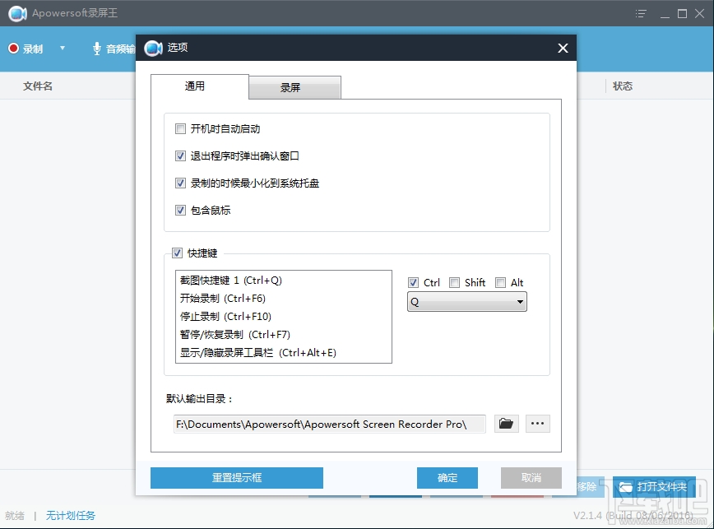Click the ... advanced options icon

pyautogui.click(x=538, y=424)
